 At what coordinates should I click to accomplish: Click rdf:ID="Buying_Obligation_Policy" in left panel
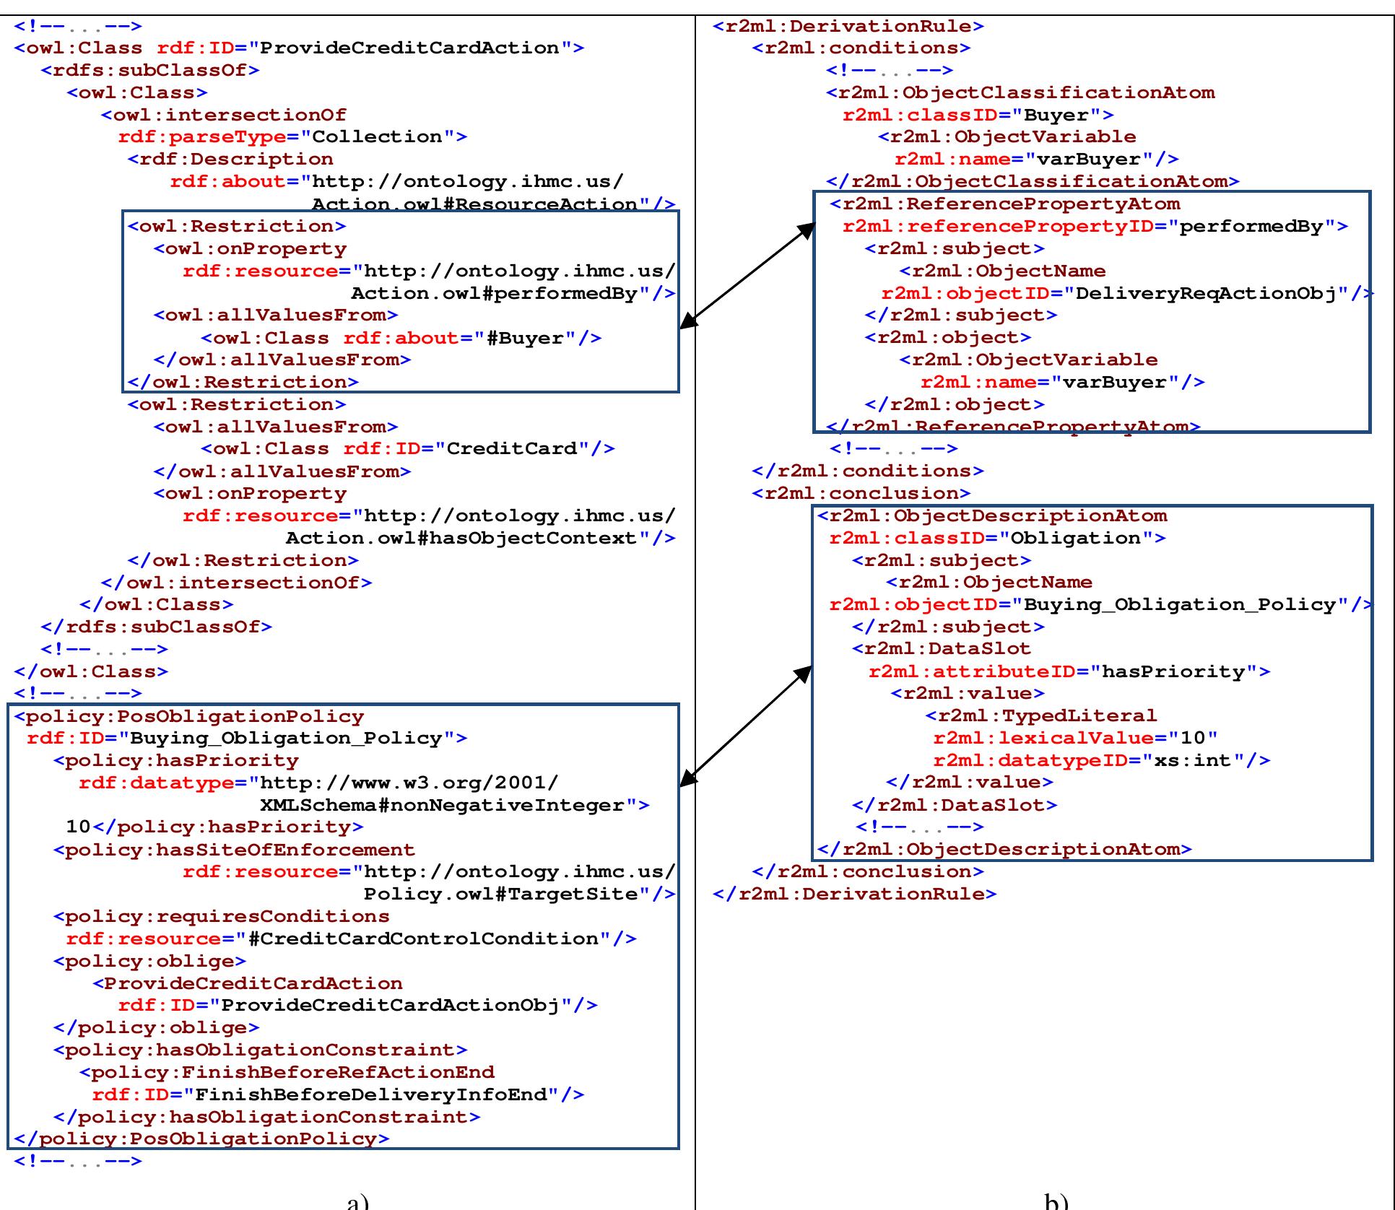[247, 739]
